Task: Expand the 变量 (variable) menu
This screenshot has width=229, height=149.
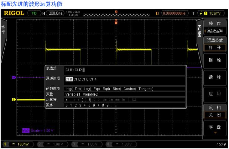Action: point(214,129)
